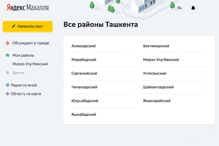Click the plus icon next to Другие
The width and height of the screenshot is (219, 146).
point(7,73)
